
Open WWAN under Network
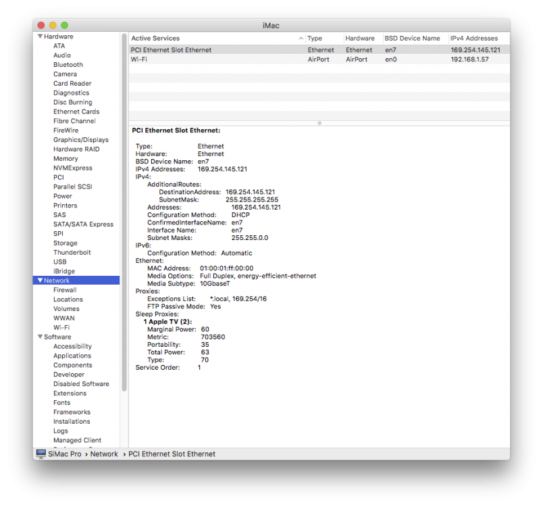tap(64, 318)
